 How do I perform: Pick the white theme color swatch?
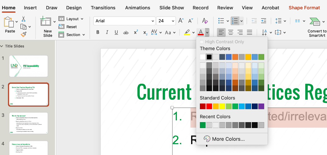pos(203,57)
